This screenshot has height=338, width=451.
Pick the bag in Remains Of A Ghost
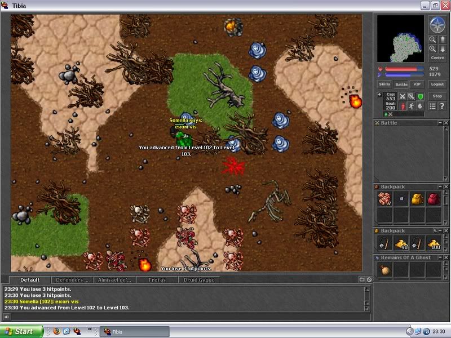(384, 270)
